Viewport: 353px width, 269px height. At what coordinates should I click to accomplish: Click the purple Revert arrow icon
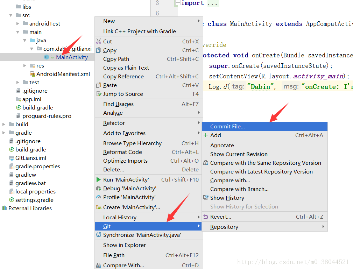pos(206,217)
